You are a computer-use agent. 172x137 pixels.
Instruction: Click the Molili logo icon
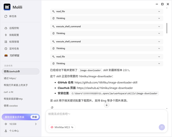pos(7,7)
